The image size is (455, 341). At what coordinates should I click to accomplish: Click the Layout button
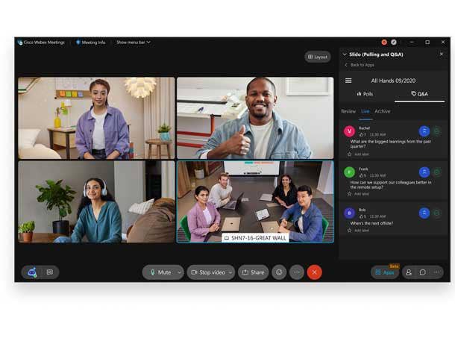(x=317, y=57)
